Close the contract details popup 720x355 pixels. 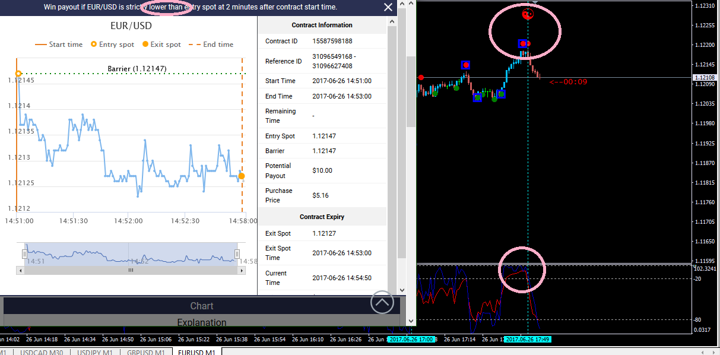coord(388,7)
